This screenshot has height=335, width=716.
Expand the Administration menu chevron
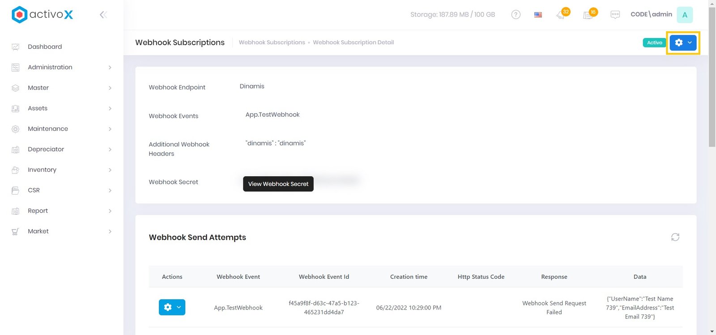tap(110, 68)
